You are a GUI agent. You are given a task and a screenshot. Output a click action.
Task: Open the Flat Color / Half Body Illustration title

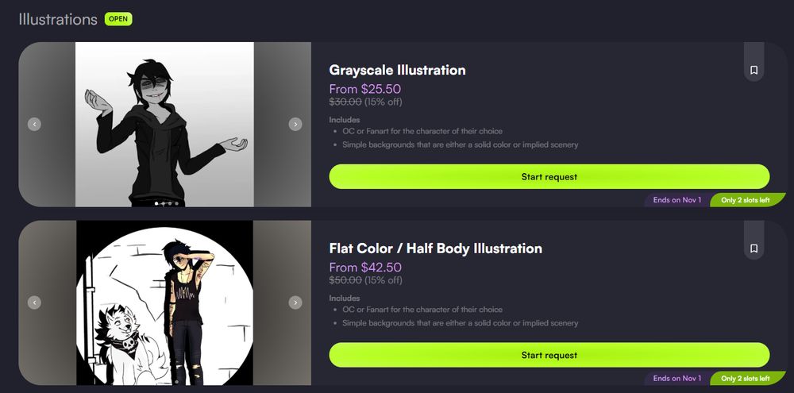435,249
